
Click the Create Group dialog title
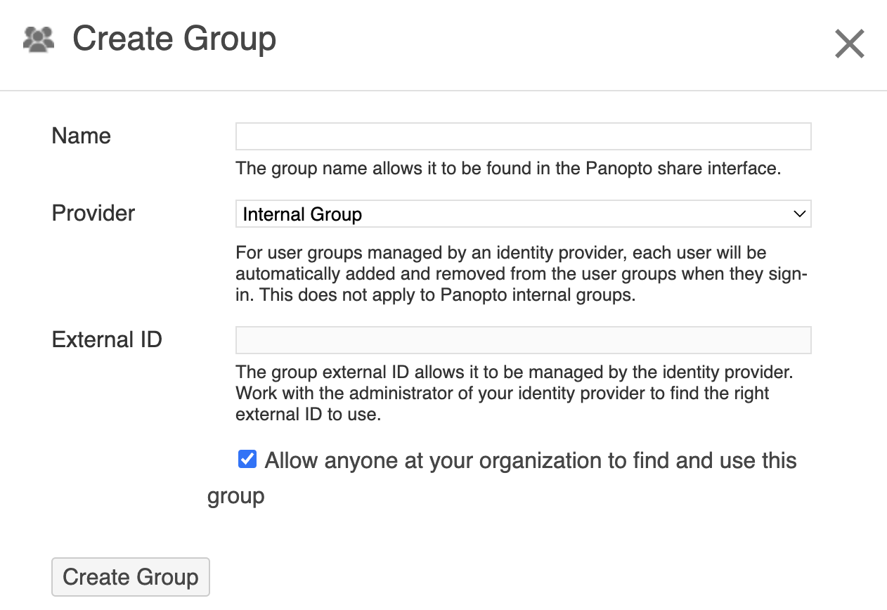(x=174, y=39)
